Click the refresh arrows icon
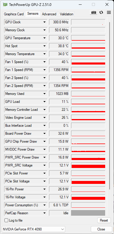This screenshot has height=234, width=114. pyautogui.click(x=101, y=12)
